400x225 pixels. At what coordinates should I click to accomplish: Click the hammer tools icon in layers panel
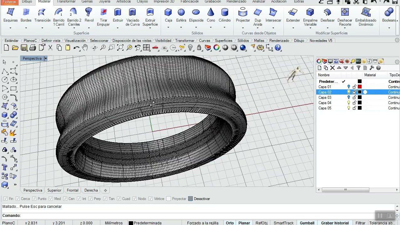(372, 68)
